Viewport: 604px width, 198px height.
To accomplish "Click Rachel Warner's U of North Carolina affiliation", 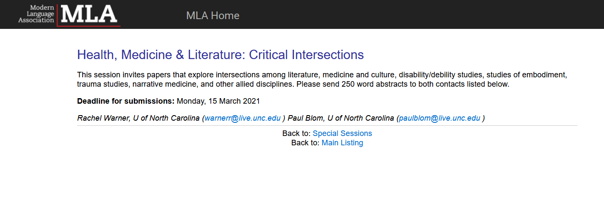I will coord(167,118).
